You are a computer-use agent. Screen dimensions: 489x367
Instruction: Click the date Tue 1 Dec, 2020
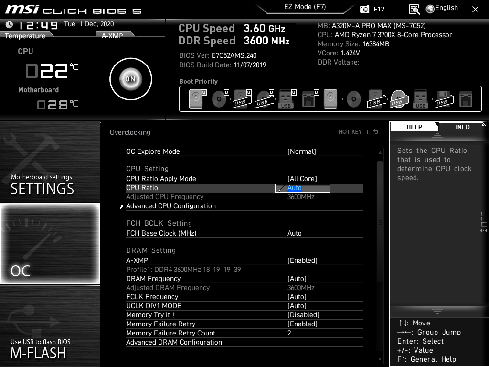tap(89, 24)
